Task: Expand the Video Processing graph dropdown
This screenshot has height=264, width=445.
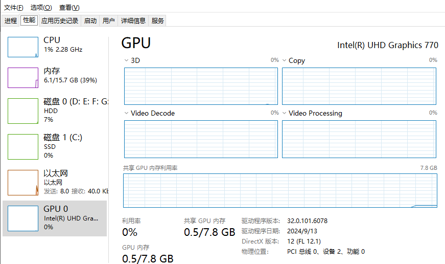Action: [x=284, y=113]
